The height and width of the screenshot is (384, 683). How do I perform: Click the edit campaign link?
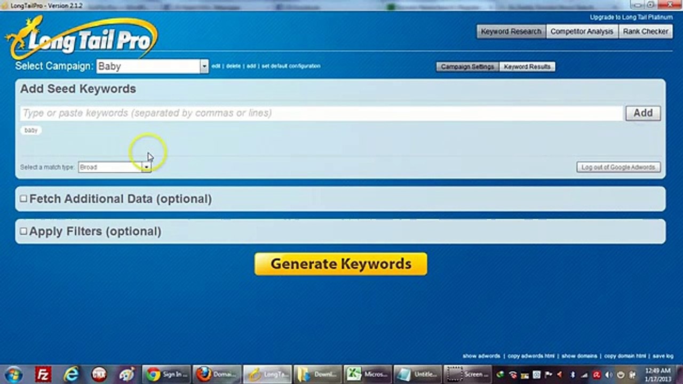click(216, 66)
